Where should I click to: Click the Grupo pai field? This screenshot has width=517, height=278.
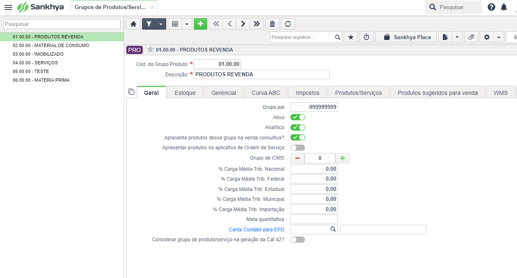(314, 107)
